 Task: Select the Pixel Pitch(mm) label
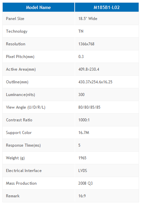tap(20, 57)
